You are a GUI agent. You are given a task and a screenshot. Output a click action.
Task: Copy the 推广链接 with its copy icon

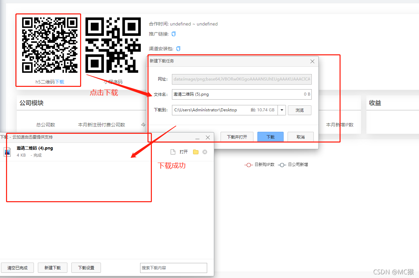pyautogui.click(x=174, y=34)
